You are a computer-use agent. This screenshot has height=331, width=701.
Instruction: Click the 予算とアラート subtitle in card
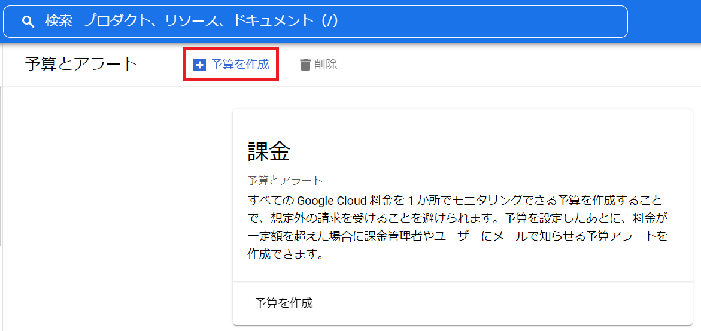pyautogui.click(x=285, y=181)
